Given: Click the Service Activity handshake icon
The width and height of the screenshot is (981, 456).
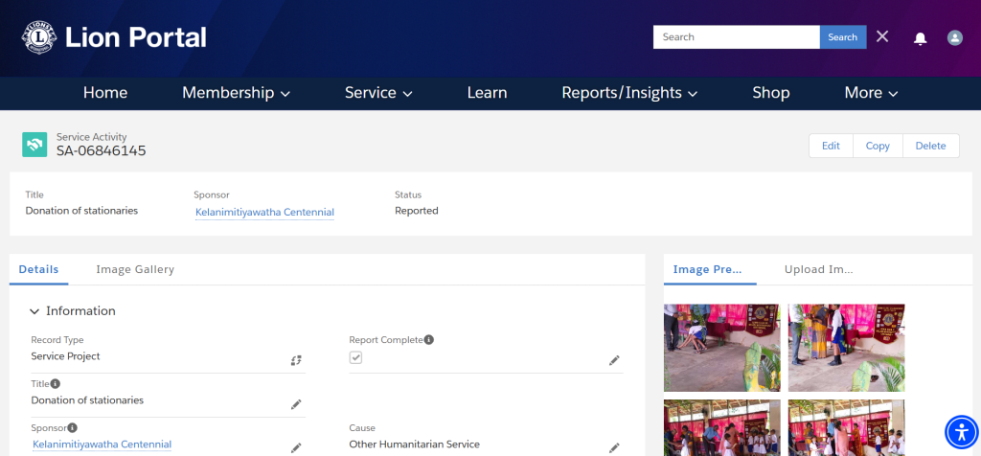Looking at the screenshot, I should tap(34, 145).
